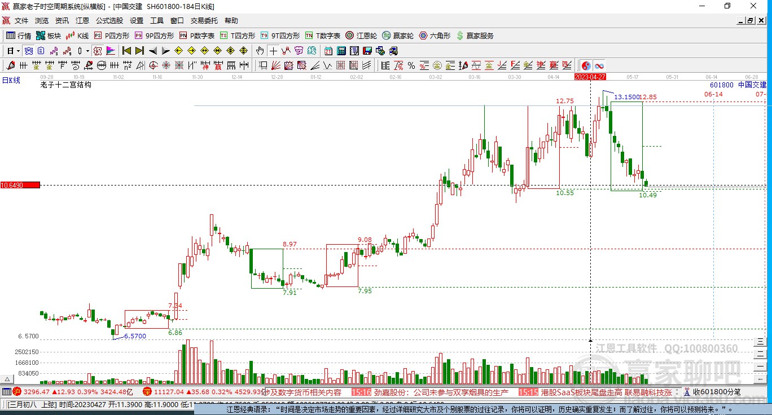This screenshot has height=415, width=772.
Task: Expand the 日 period dropdown arrow
Action: pyautogui.click(x=18, y=51)
